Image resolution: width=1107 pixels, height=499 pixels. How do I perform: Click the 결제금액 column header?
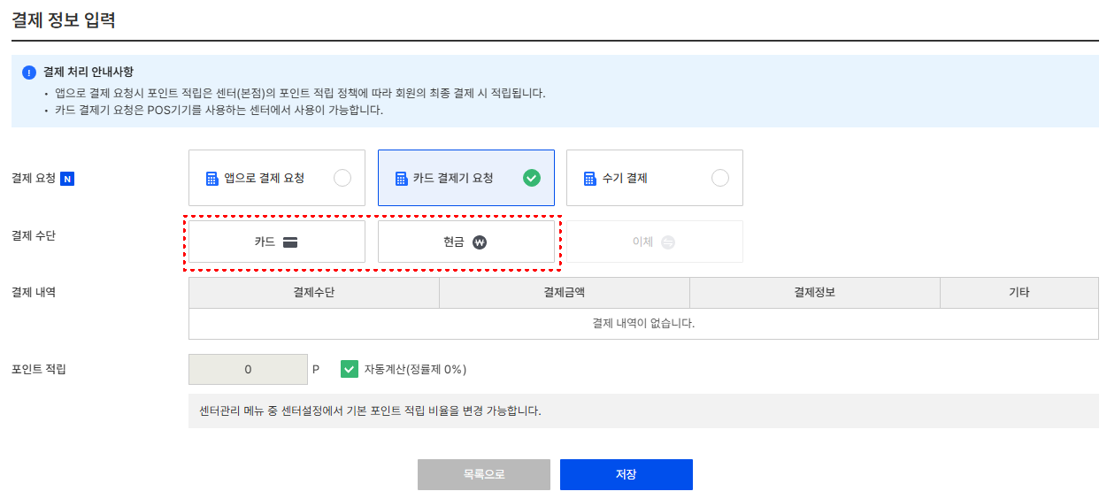pos(565,293)
